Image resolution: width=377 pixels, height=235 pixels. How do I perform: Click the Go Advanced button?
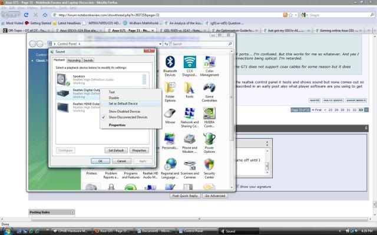(x=215, y=196)
